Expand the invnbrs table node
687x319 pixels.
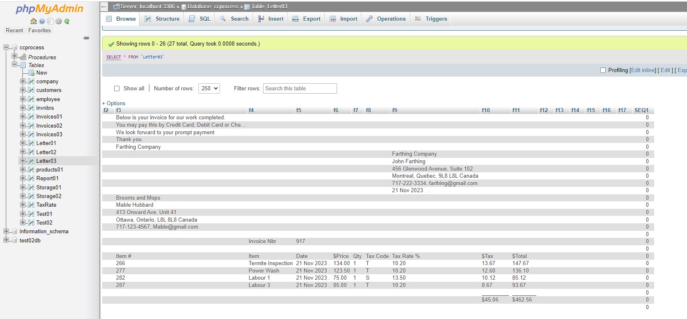pyautogui.click(x=23, y=108)
